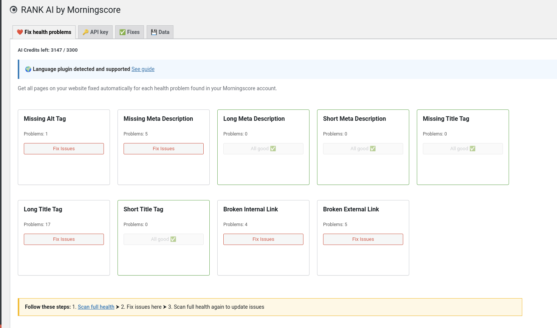
Task: Click the RANK AI by Morningscore heading
Action: [71, 10]
